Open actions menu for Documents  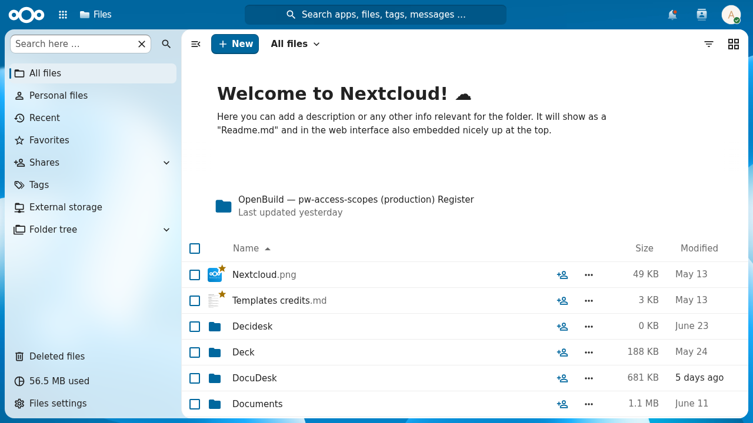click(589, 404)
